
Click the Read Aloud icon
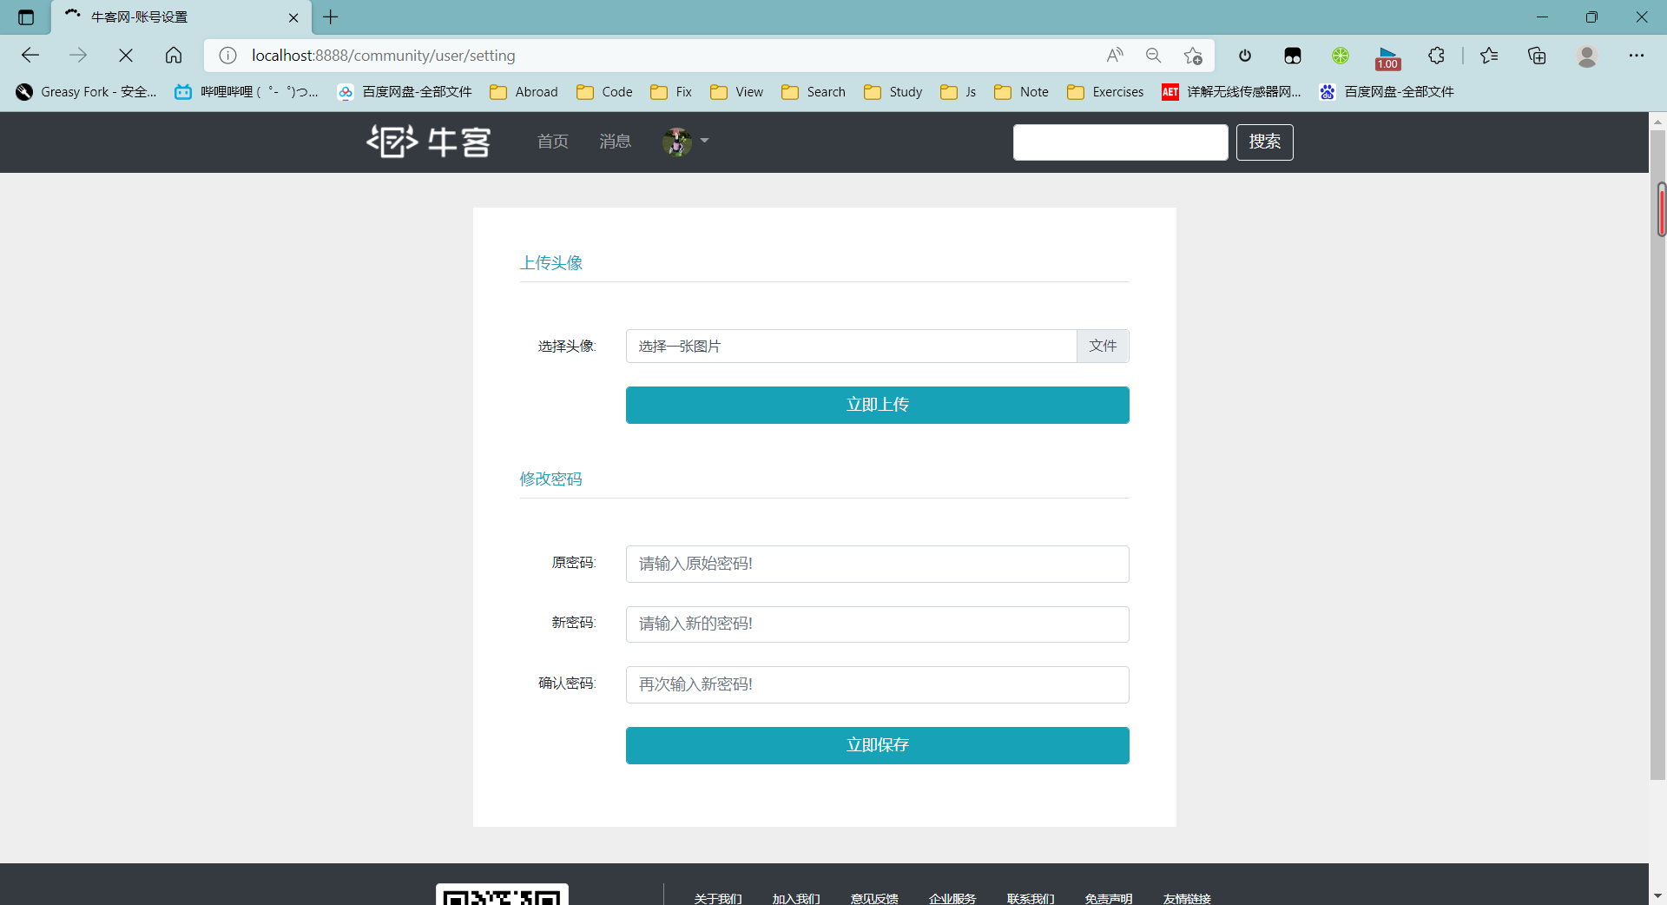point(1115,56)
